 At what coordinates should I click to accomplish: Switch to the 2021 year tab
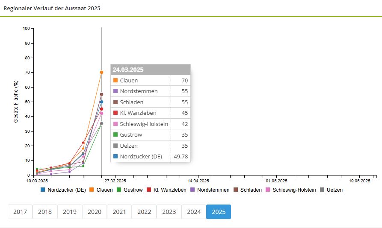coord(119,212)
